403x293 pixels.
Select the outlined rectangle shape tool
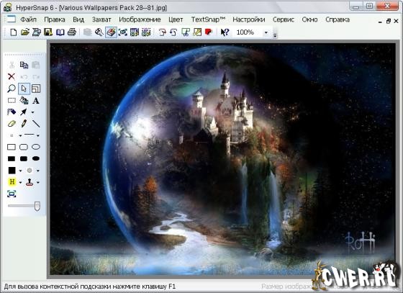12,147
